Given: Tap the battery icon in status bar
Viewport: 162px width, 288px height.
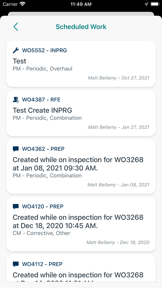Looking at the screenshot, I should (x=155, y=4).
